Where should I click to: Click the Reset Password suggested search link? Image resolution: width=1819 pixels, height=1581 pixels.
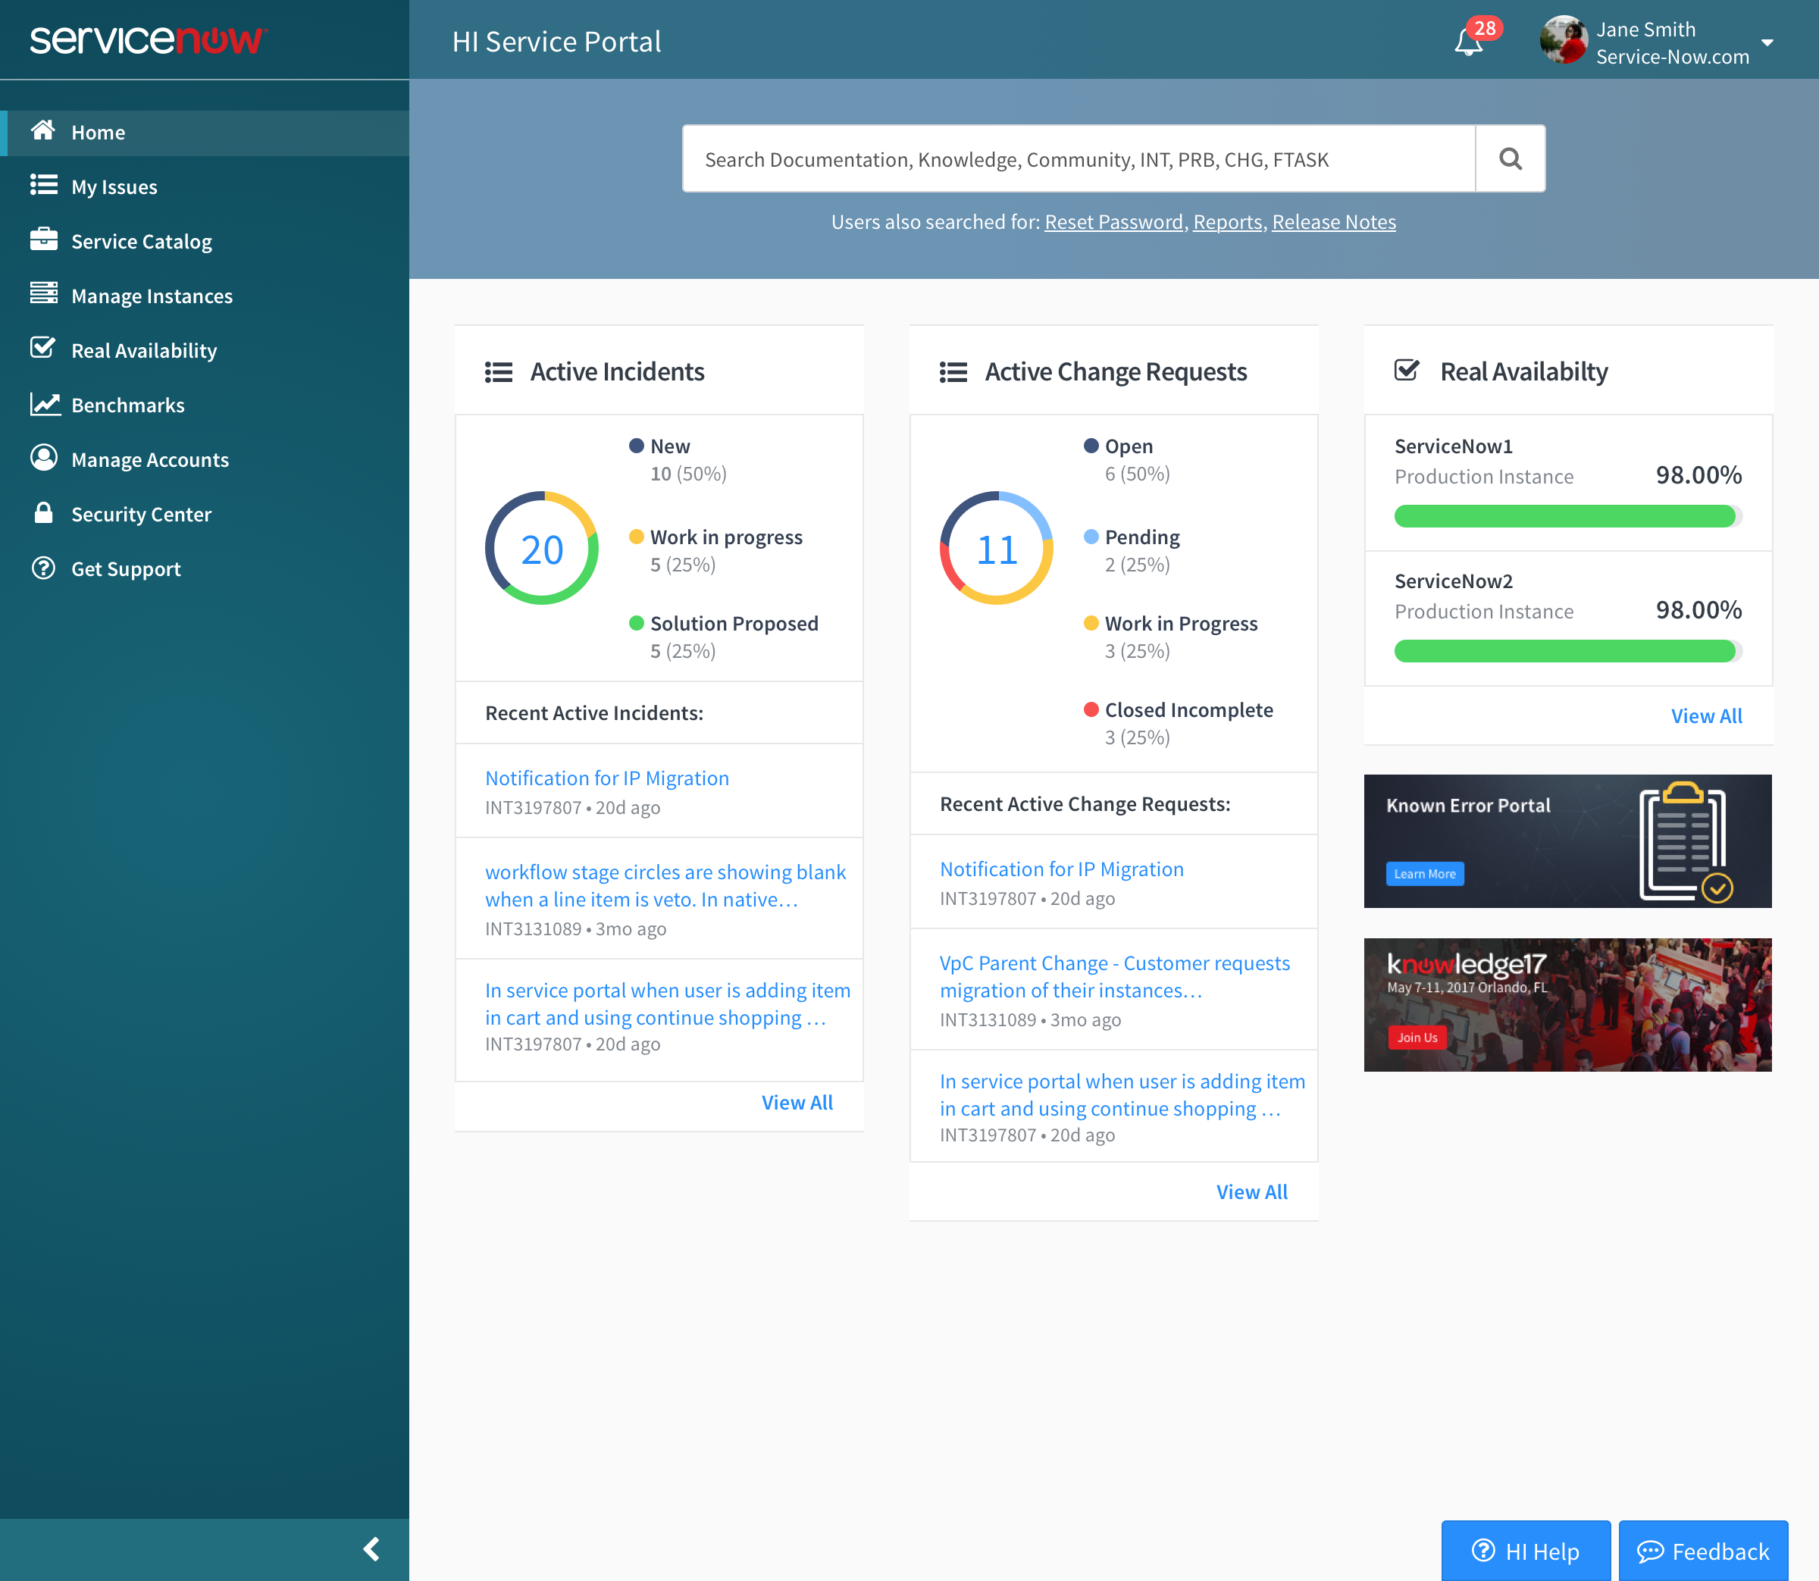click(x=1113, y=222)
